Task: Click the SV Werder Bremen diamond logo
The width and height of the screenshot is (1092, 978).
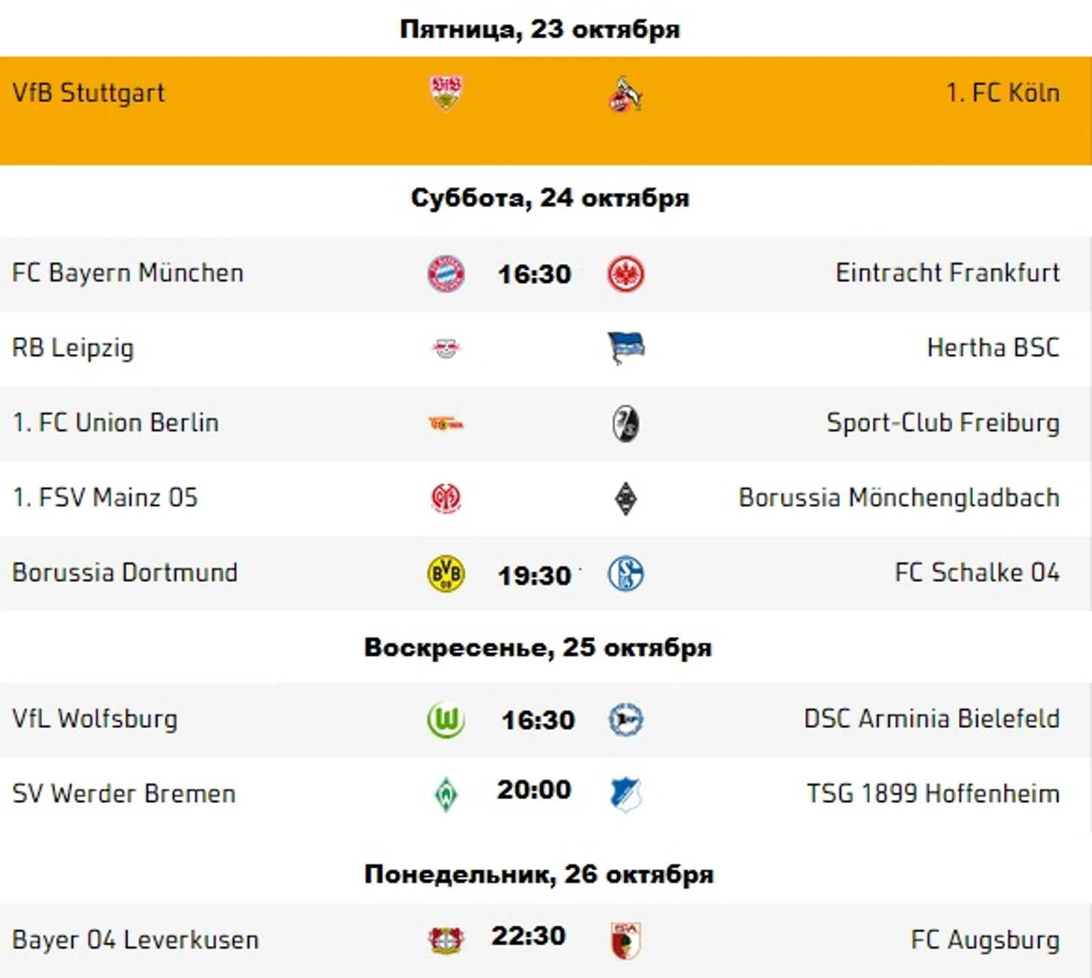Action: click(x=446, y=795)
